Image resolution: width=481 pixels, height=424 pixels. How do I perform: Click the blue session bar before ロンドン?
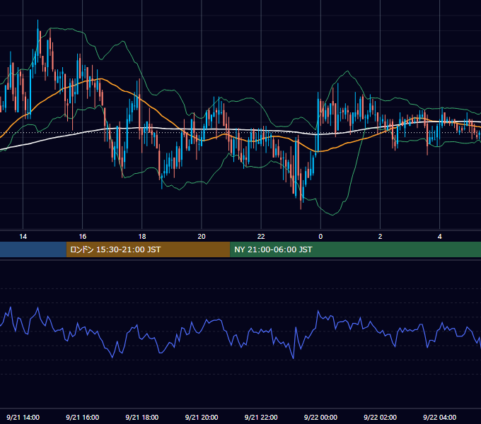pyautogui.click(x=33, y=249)
